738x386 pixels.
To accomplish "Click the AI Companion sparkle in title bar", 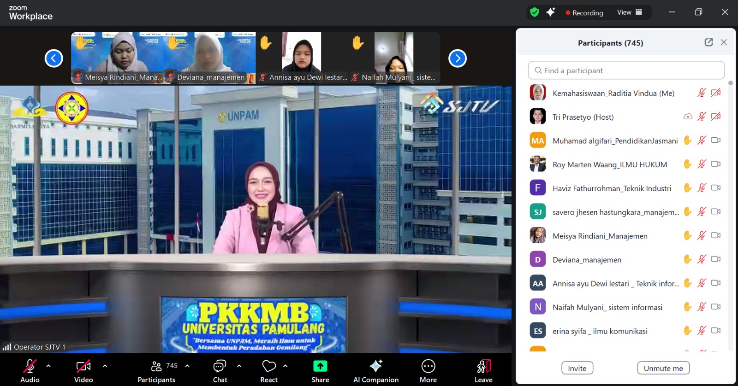I will coord(551,12).
